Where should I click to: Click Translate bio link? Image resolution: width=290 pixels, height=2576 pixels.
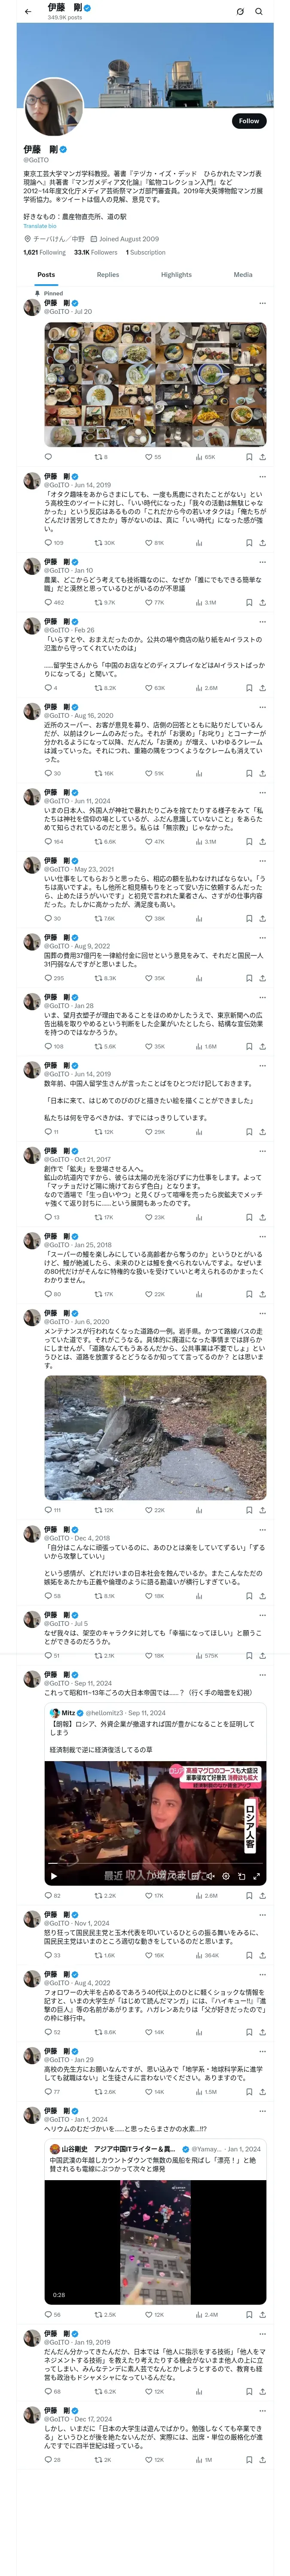(40, 226)
